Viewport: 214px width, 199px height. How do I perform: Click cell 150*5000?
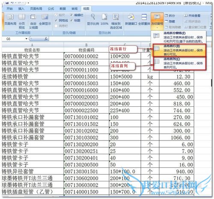[x=125, y=76]
